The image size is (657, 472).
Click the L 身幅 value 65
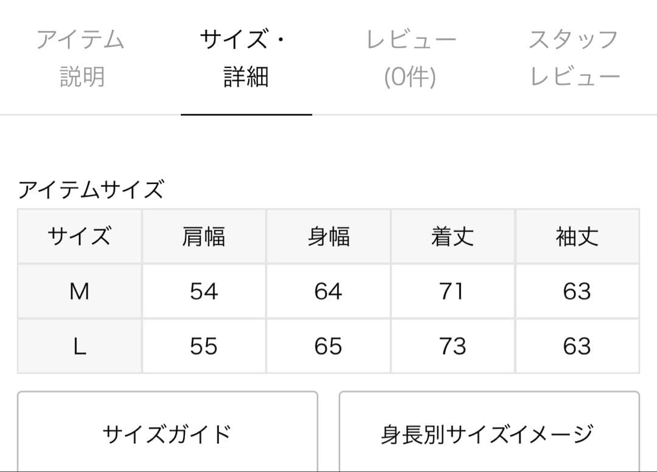(328, 346)
